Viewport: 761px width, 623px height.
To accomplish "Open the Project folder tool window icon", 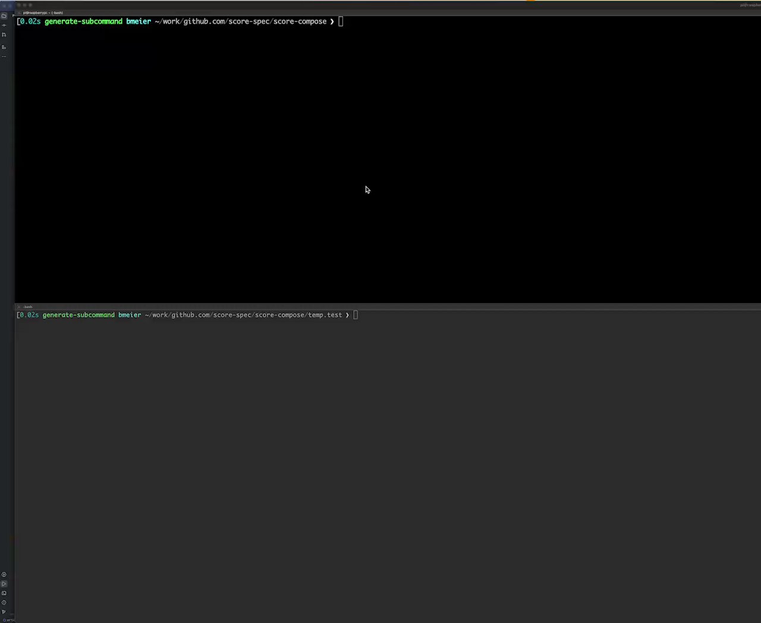I will [x=4, y=16].
